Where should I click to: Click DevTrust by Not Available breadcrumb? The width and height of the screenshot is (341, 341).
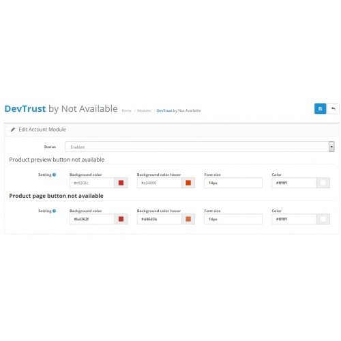click(179, 110)
